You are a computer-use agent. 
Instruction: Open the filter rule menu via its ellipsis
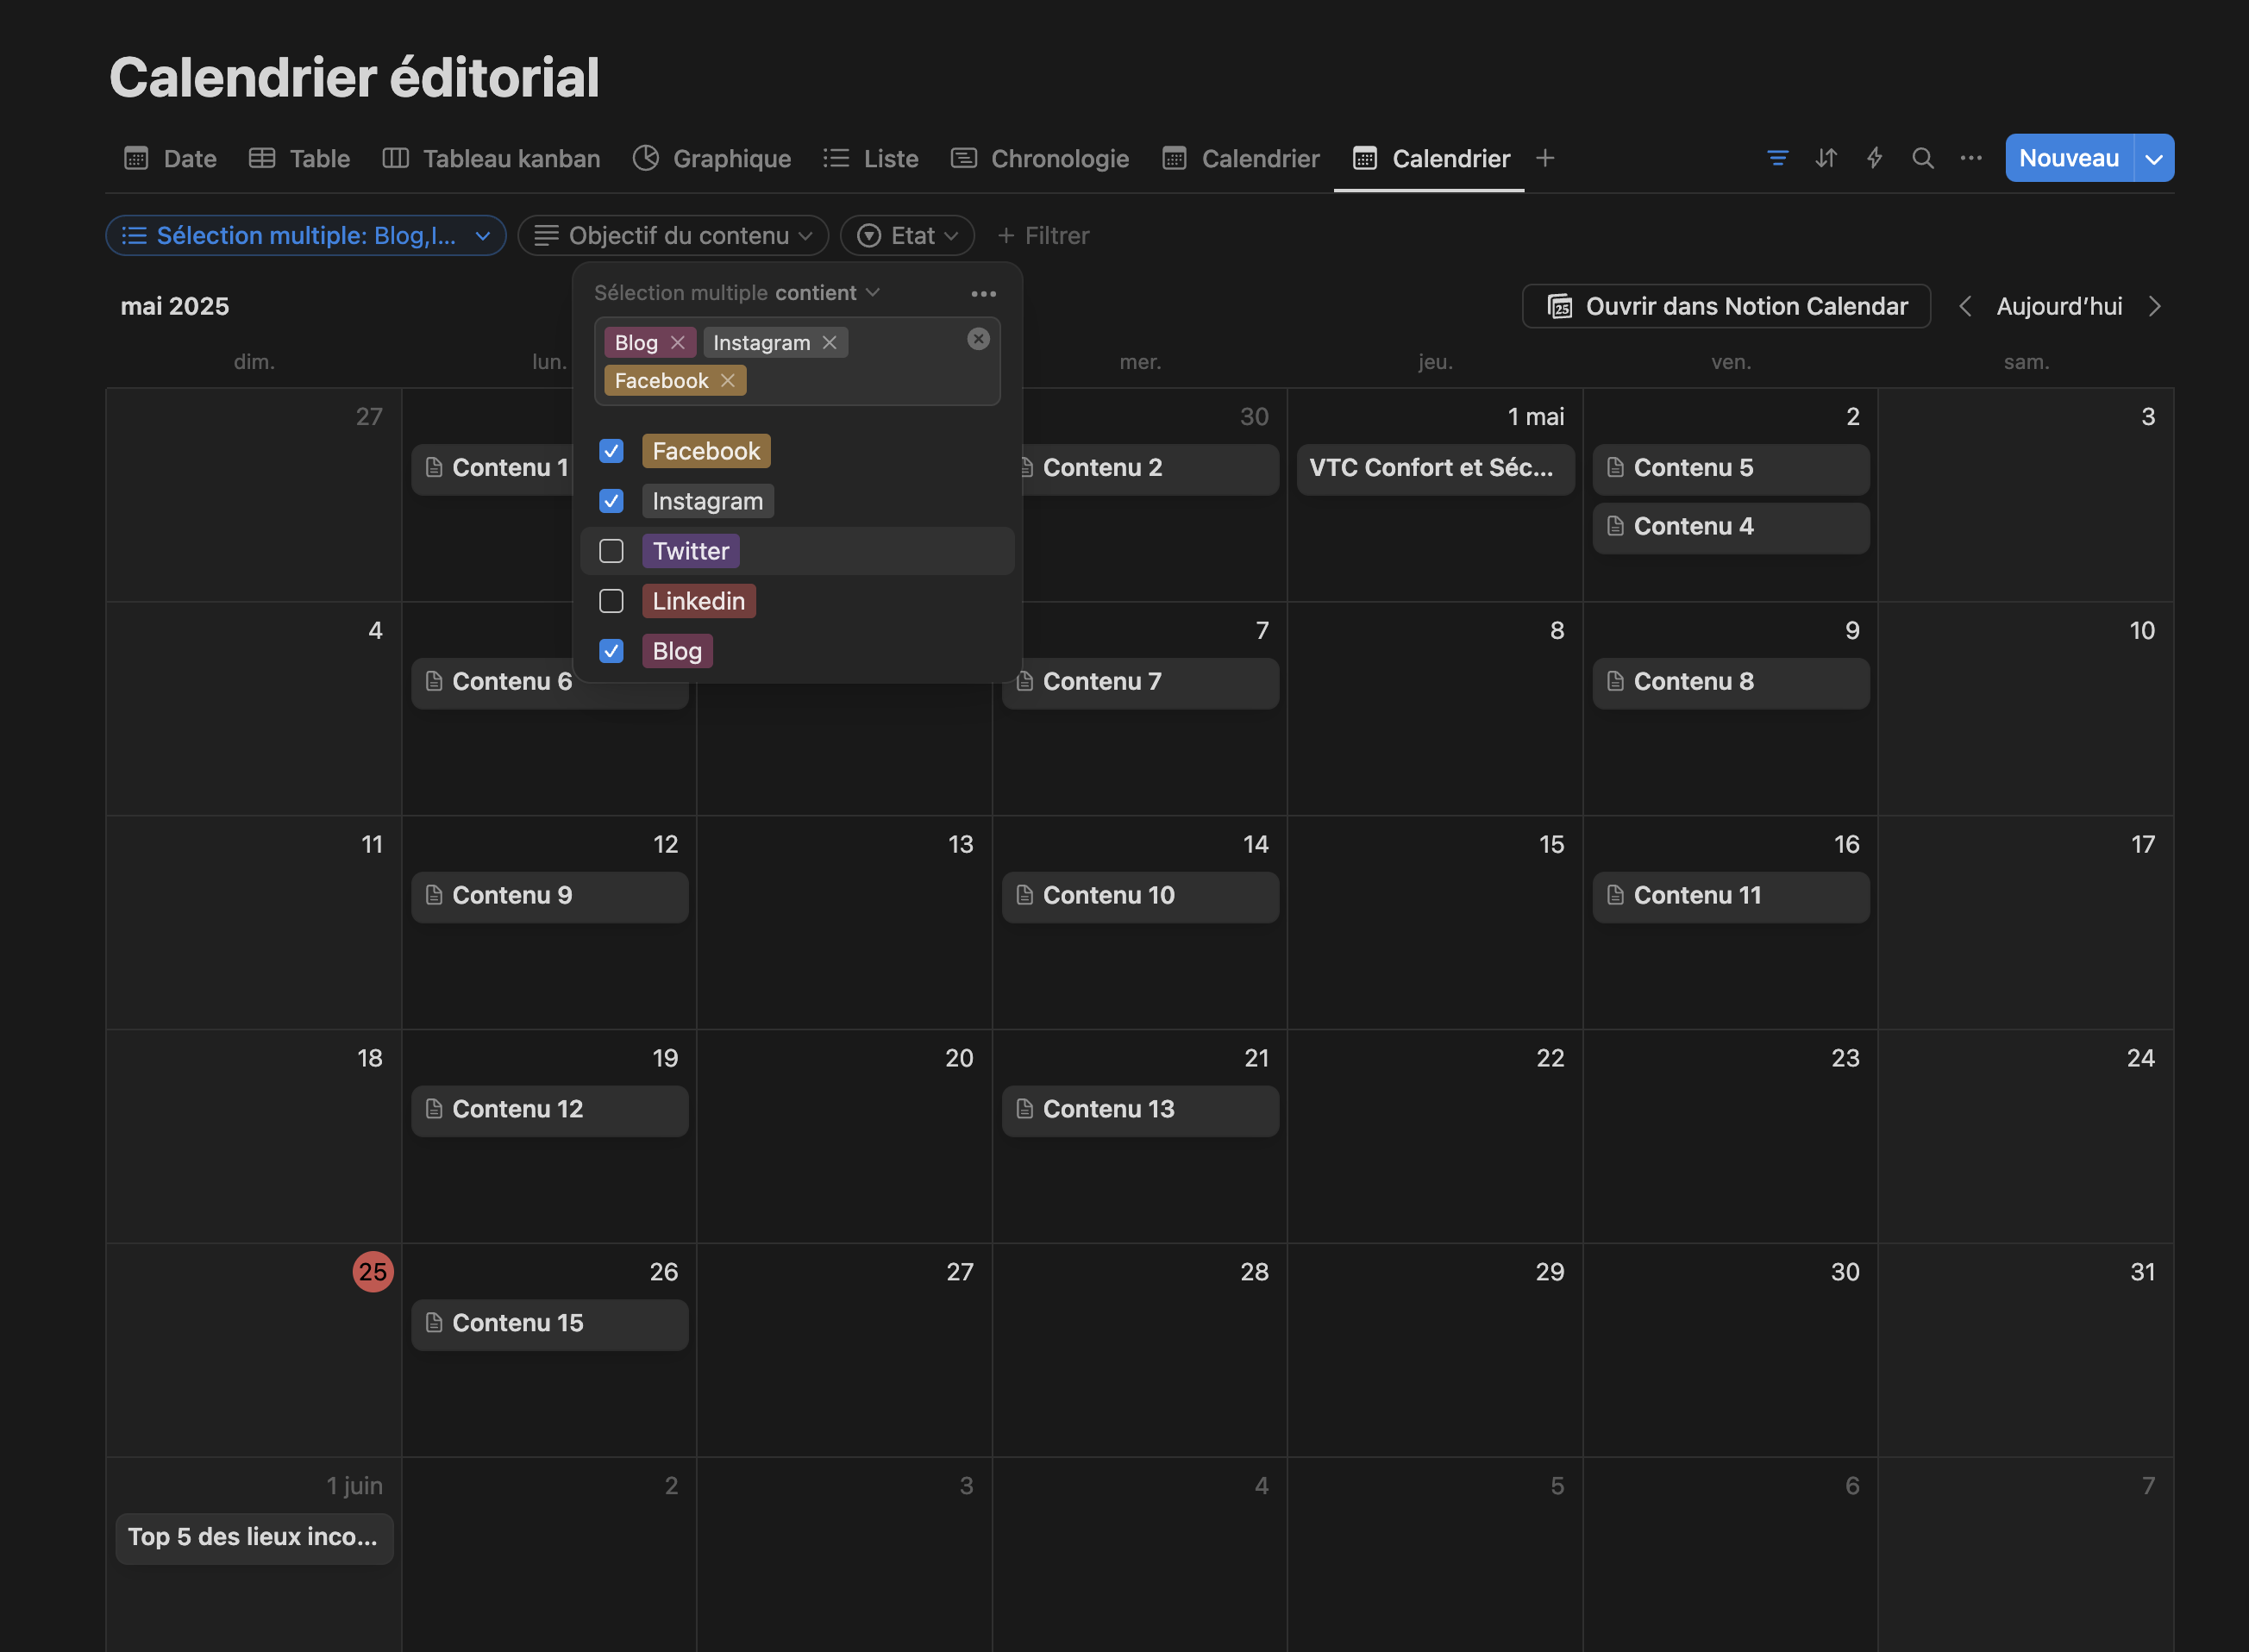pyautogui.click(x=984, y=293)
